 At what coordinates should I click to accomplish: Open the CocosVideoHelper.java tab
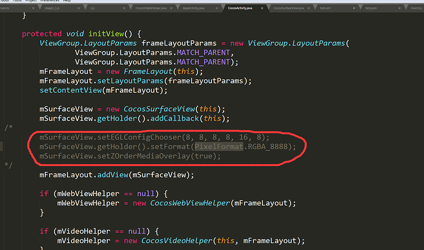[x=151, y=9]
